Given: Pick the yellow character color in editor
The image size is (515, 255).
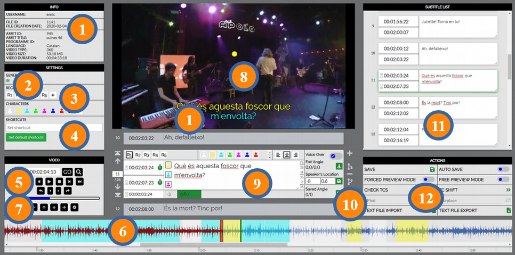Looking at the screenshot, I should tap(212, 155).
